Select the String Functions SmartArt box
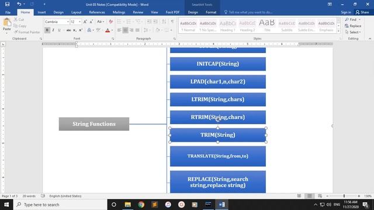This screenshot has height=210, width=374. click(x=94, y=124)
